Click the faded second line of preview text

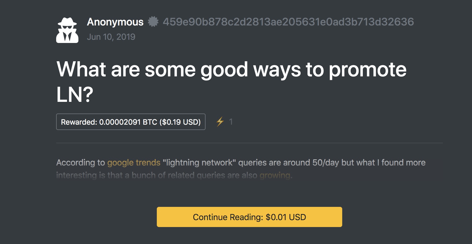point(174,175)
